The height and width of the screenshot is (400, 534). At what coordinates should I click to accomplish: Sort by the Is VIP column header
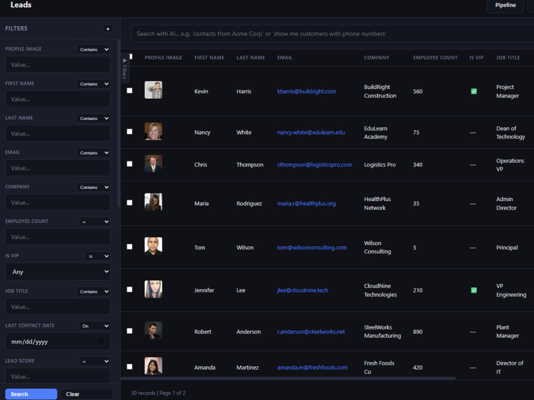click(476, 58)
